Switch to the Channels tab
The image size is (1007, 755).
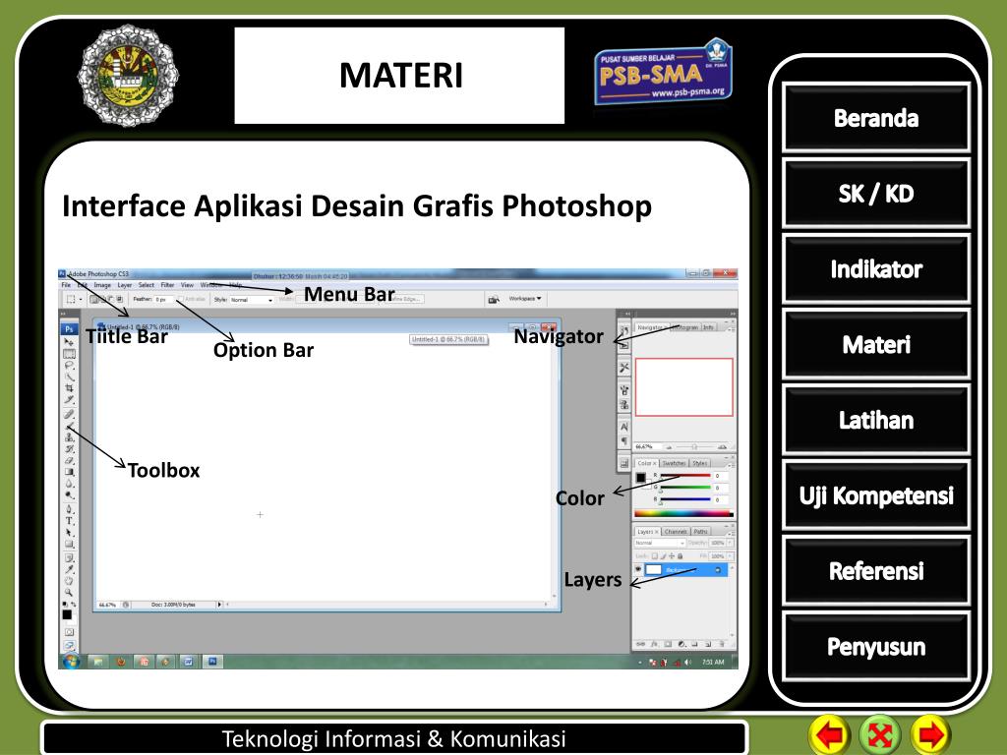pyautogui.click(x=676, y=532)
